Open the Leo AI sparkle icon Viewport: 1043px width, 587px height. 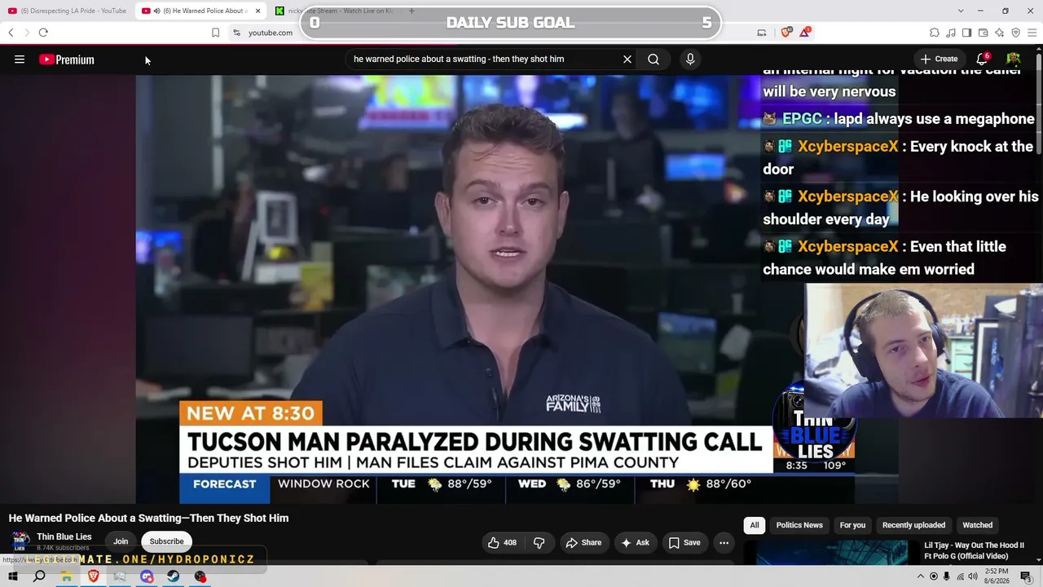coord(1000,33)
